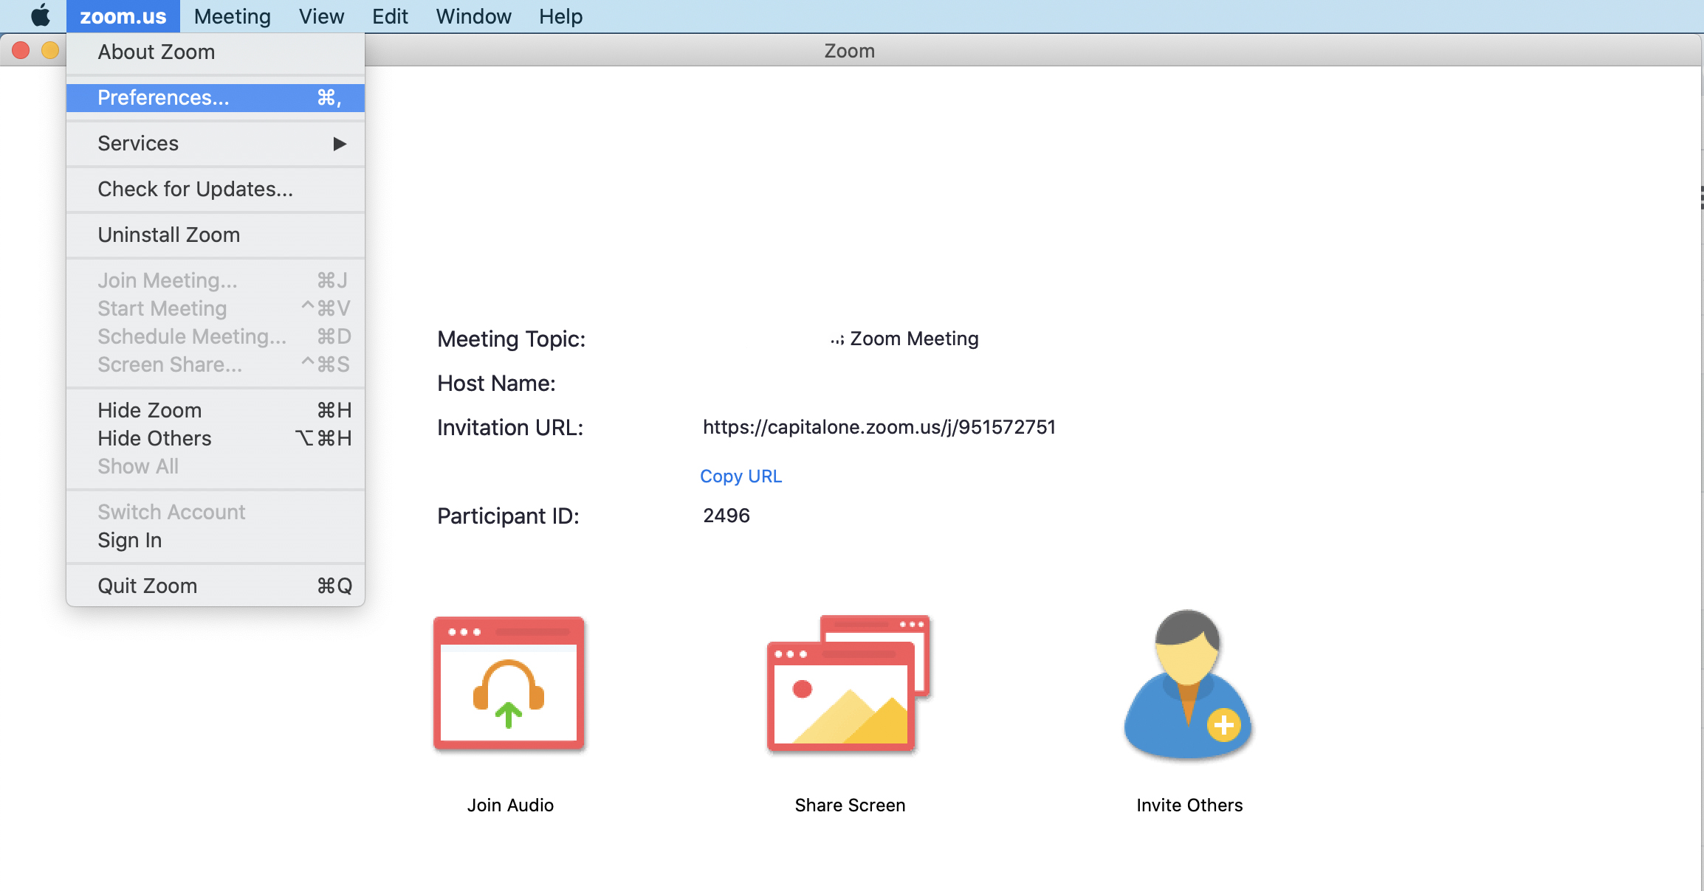1704x891 pixels.
Task: Click Schedule Meeting menu option
Action: click(191, 336)
